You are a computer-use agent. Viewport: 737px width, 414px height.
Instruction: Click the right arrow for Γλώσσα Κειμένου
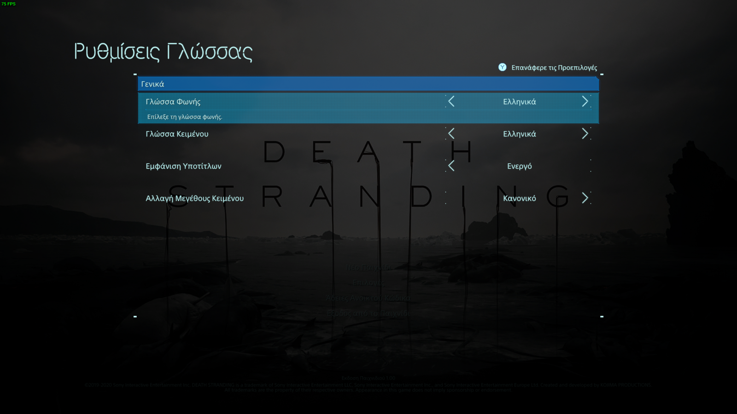click(x=585, y=134)
